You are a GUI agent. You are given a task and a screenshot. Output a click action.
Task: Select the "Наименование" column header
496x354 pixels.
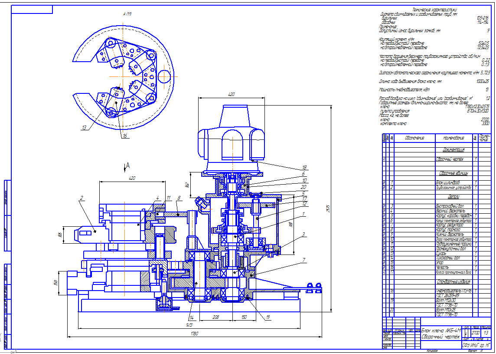point(454,138)
